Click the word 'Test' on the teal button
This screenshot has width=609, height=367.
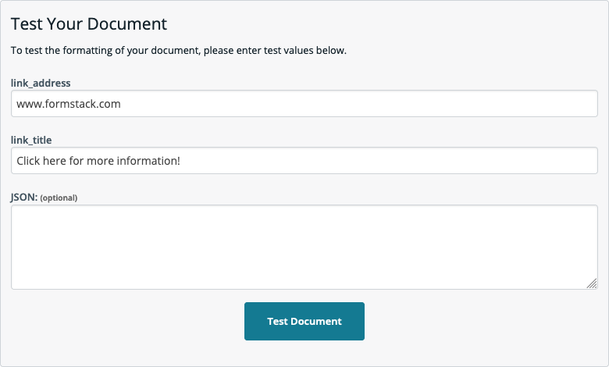(x=277, y=321)
